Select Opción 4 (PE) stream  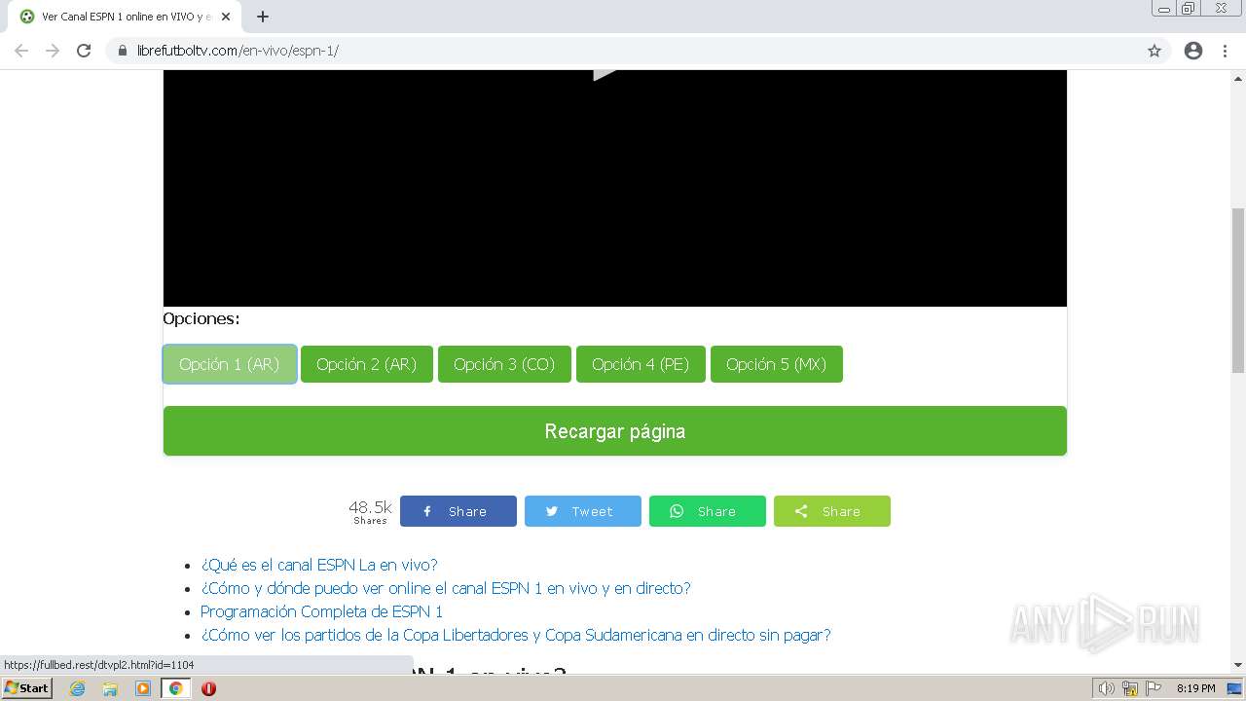[x=641, y=364]
